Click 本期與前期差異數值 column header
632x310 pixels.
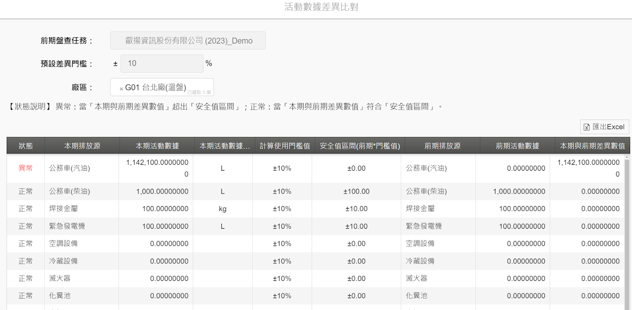pyautogui.click(x=592, y=146)
